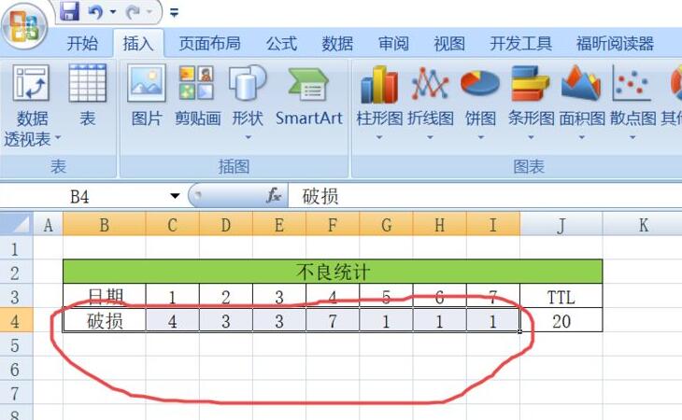Select column J header
The width and height of the screenshot is (682, 420).
tap(561, 225)
